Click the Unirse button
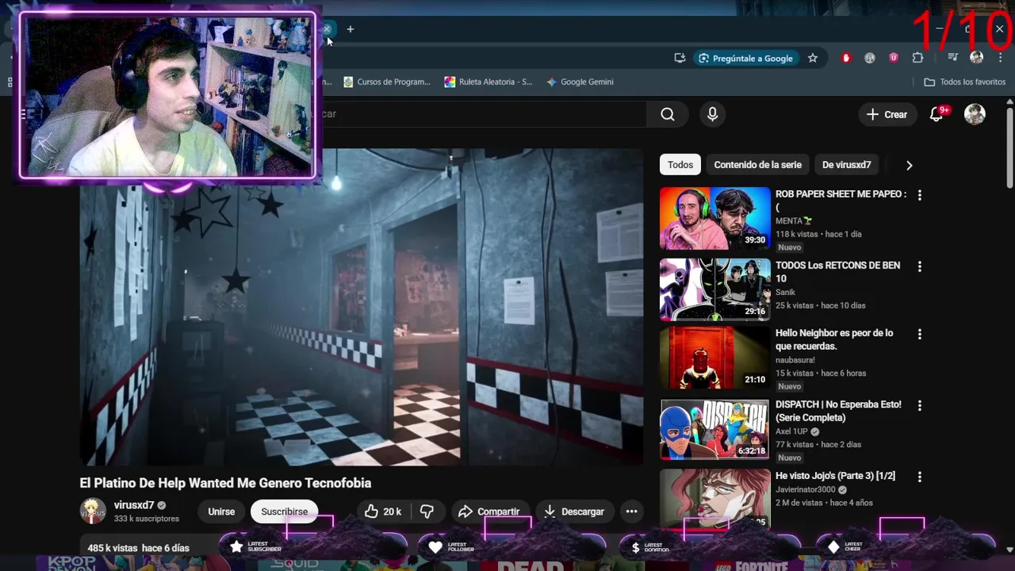Screen dimensions: 1015x571 pos(221,512)
